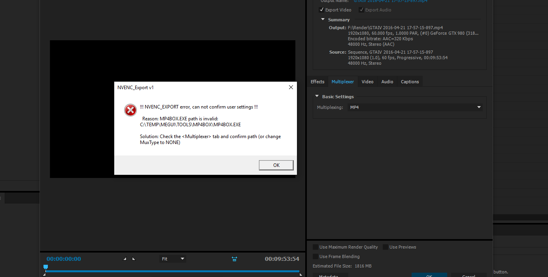Switch to the Audio tab
This screenshot has height=277, width=548.
pos(387,82)
